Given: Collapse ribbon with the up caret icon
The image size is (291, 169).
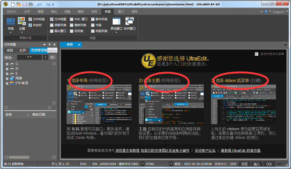Looking at the screenshot, I should click(261, 12).
